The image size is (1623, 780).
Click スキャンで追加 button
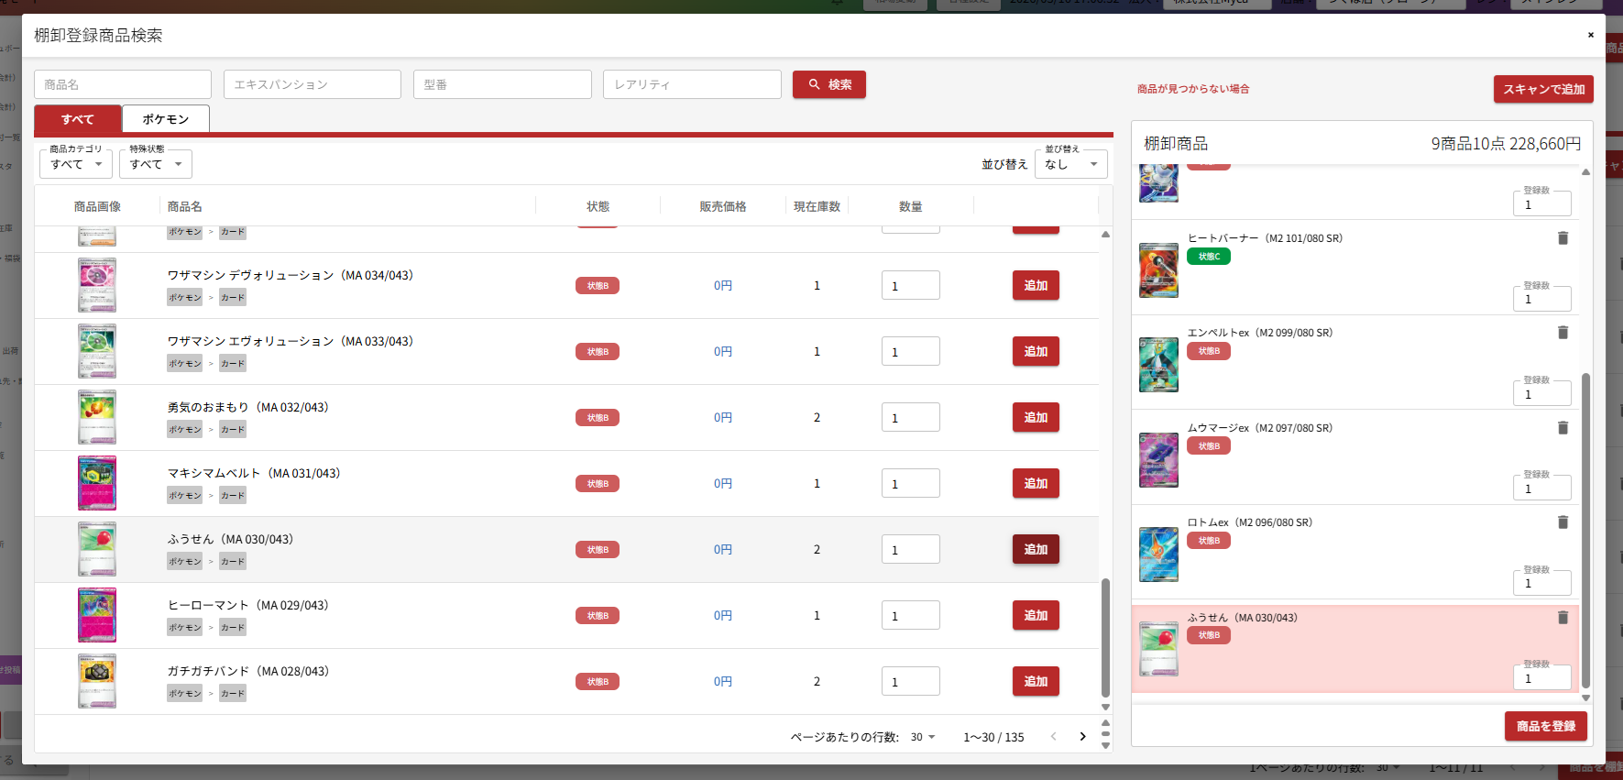coord(1543,89)
